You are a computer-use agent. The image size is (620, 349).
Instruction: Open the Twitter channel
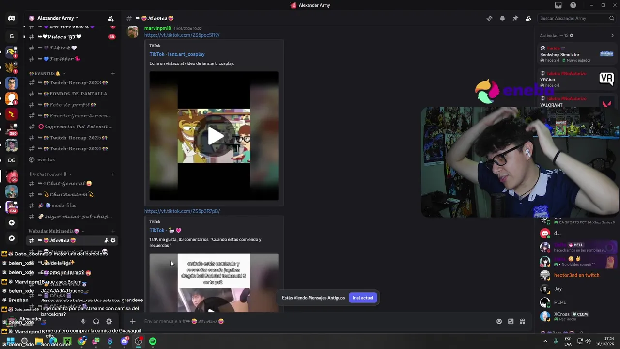[x=72, y=59]
